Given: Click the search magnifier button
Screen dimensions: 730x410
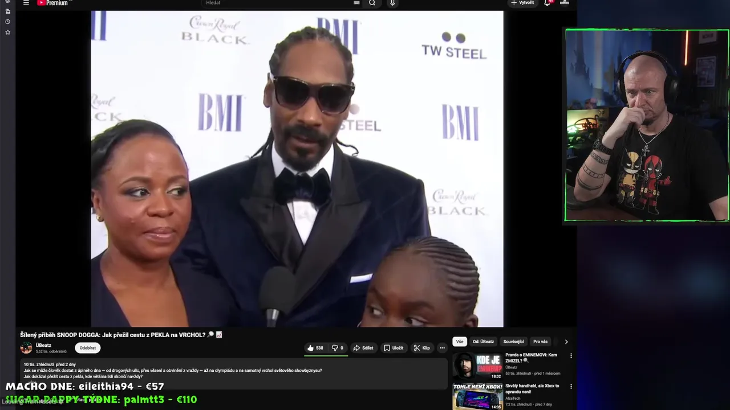Looking at the screenshot, I should (372, 3).
